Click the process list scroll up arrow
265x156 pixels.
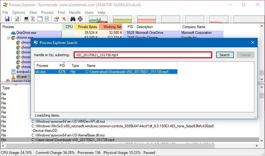click(x=262, y=26)
